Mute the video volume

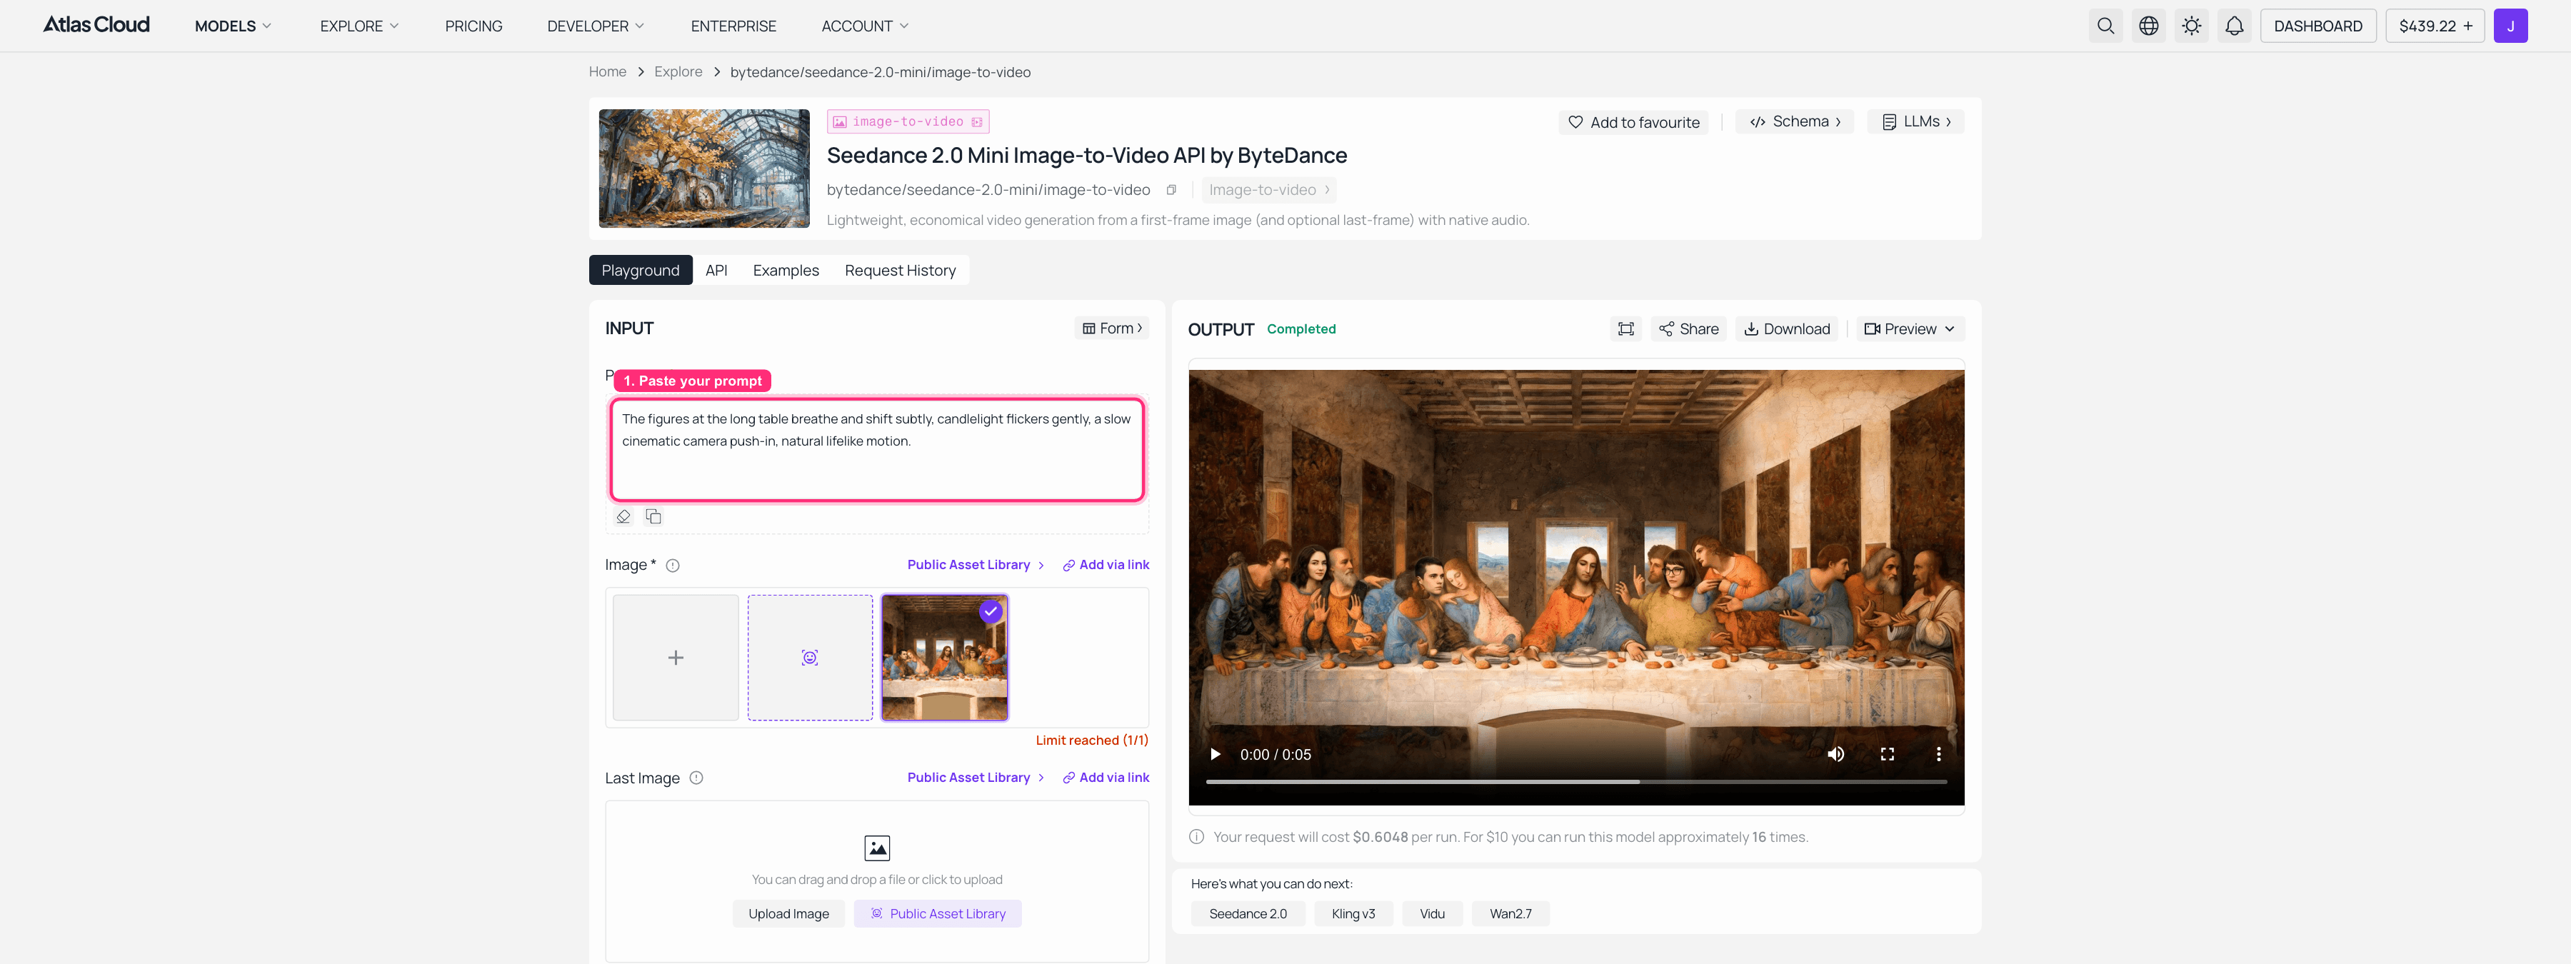[x=1835, y=755]
